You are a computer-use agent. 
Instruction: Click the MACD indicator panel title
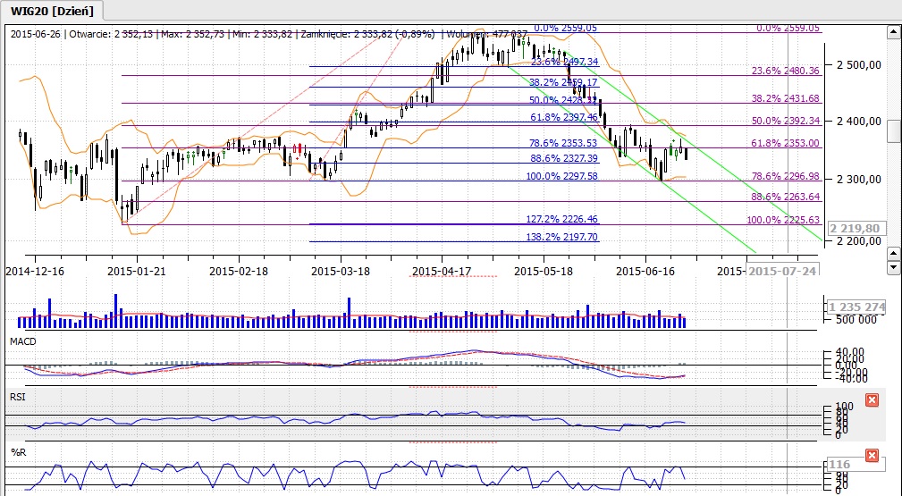23,341
